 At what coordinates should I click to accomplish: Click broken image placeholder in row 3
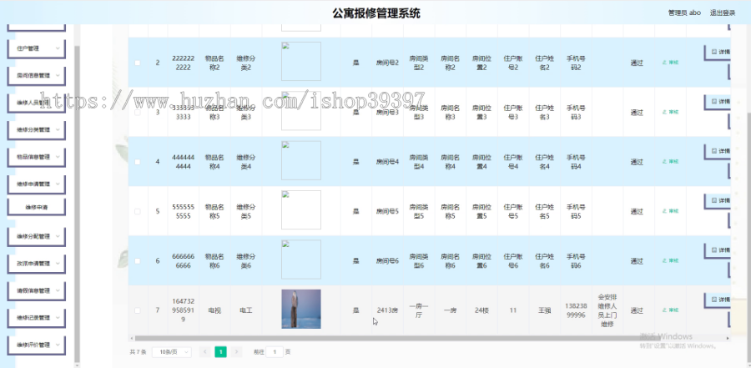pos(300,111)
